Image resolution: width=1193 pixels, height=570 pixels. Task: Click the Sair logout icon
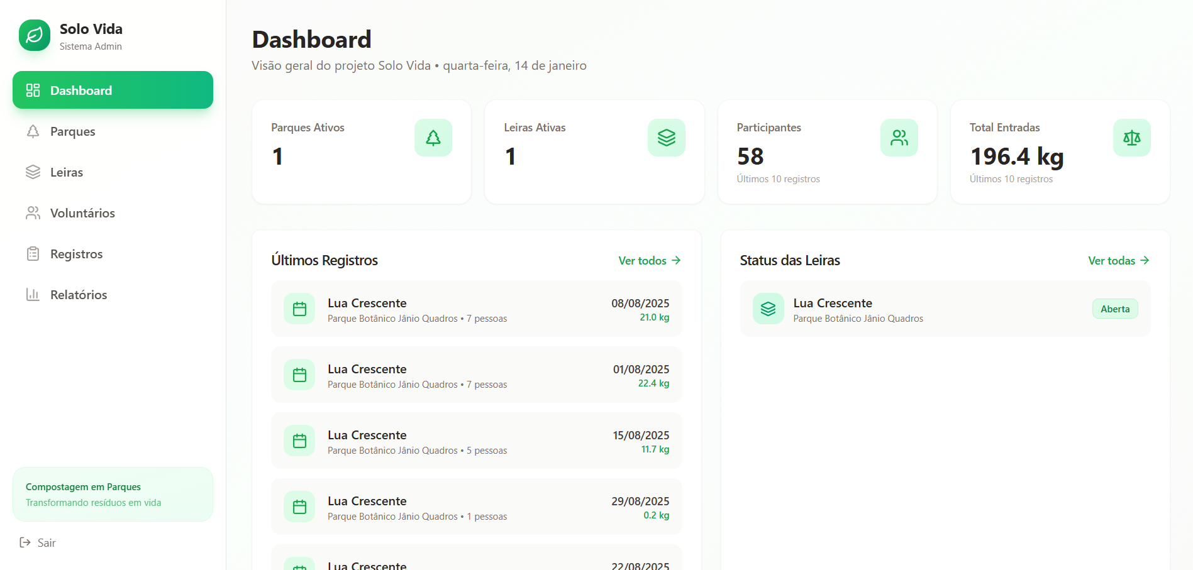click(25, 542)
